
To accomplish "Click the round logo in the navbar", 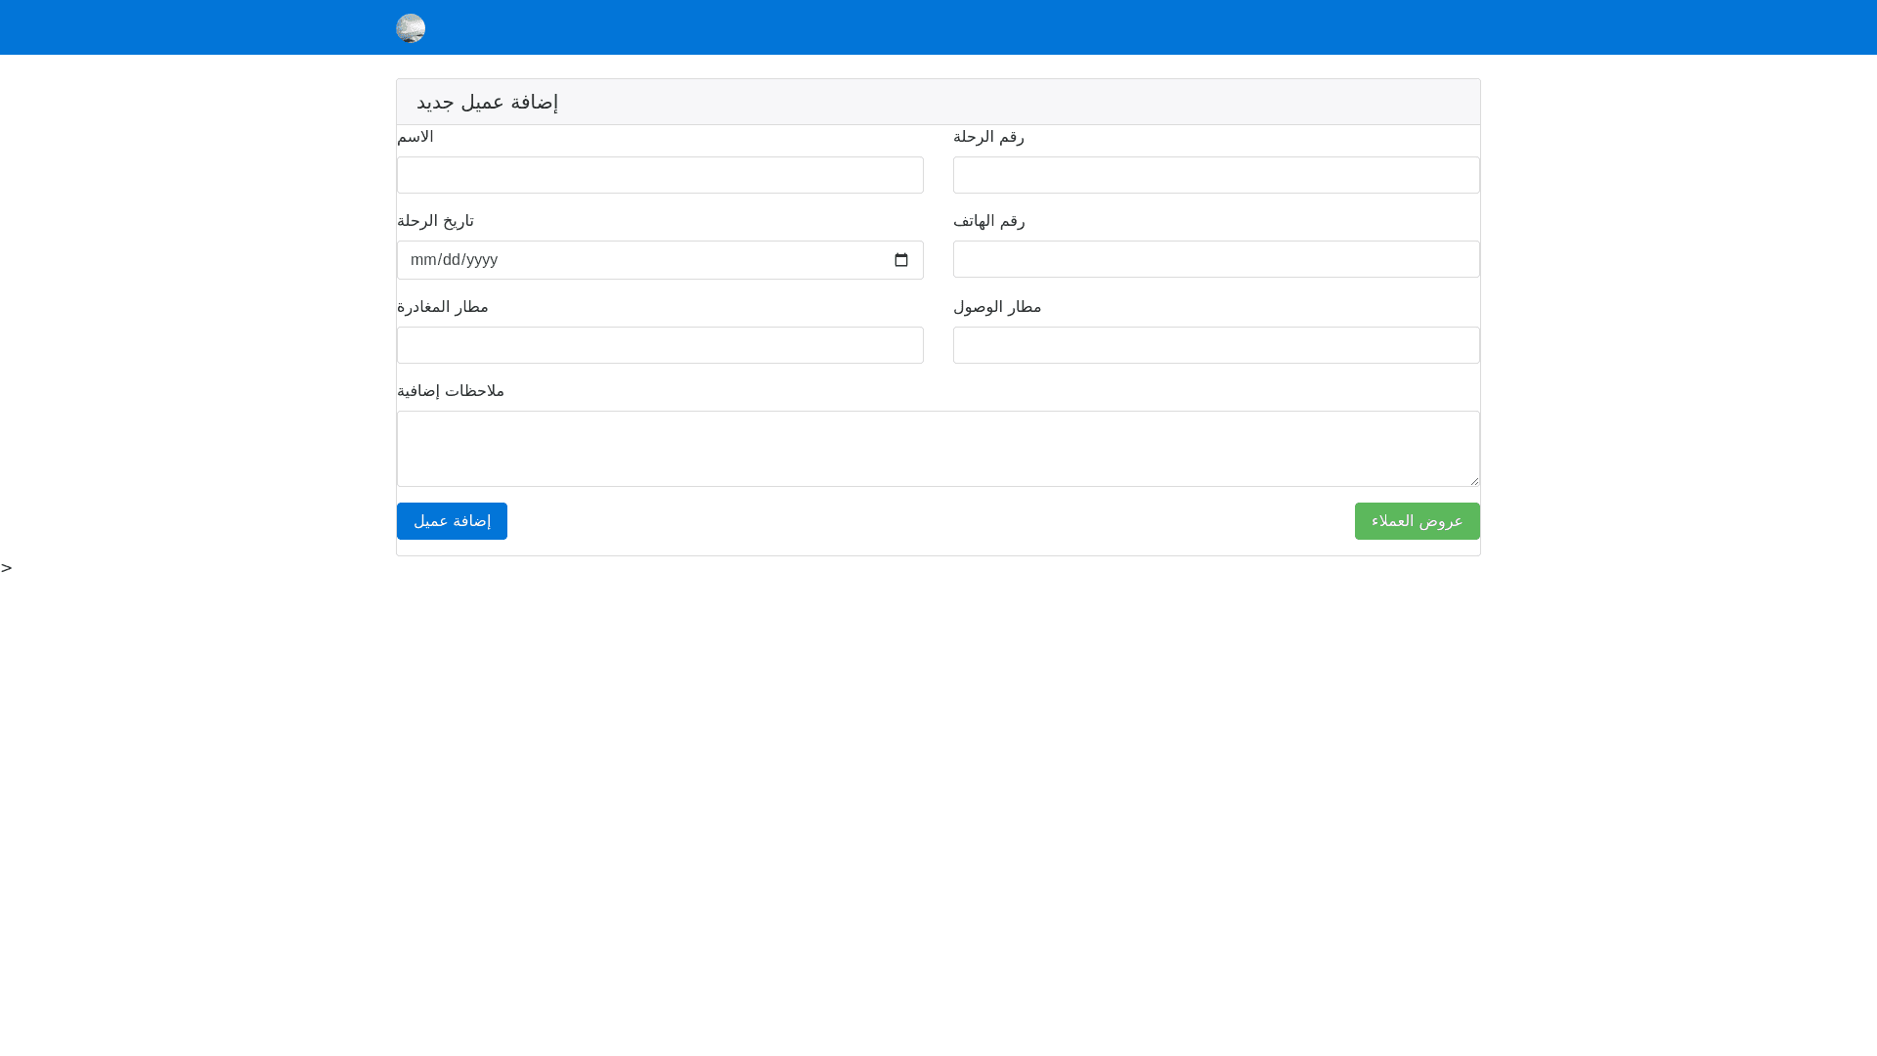I will (x=411, y=28).
